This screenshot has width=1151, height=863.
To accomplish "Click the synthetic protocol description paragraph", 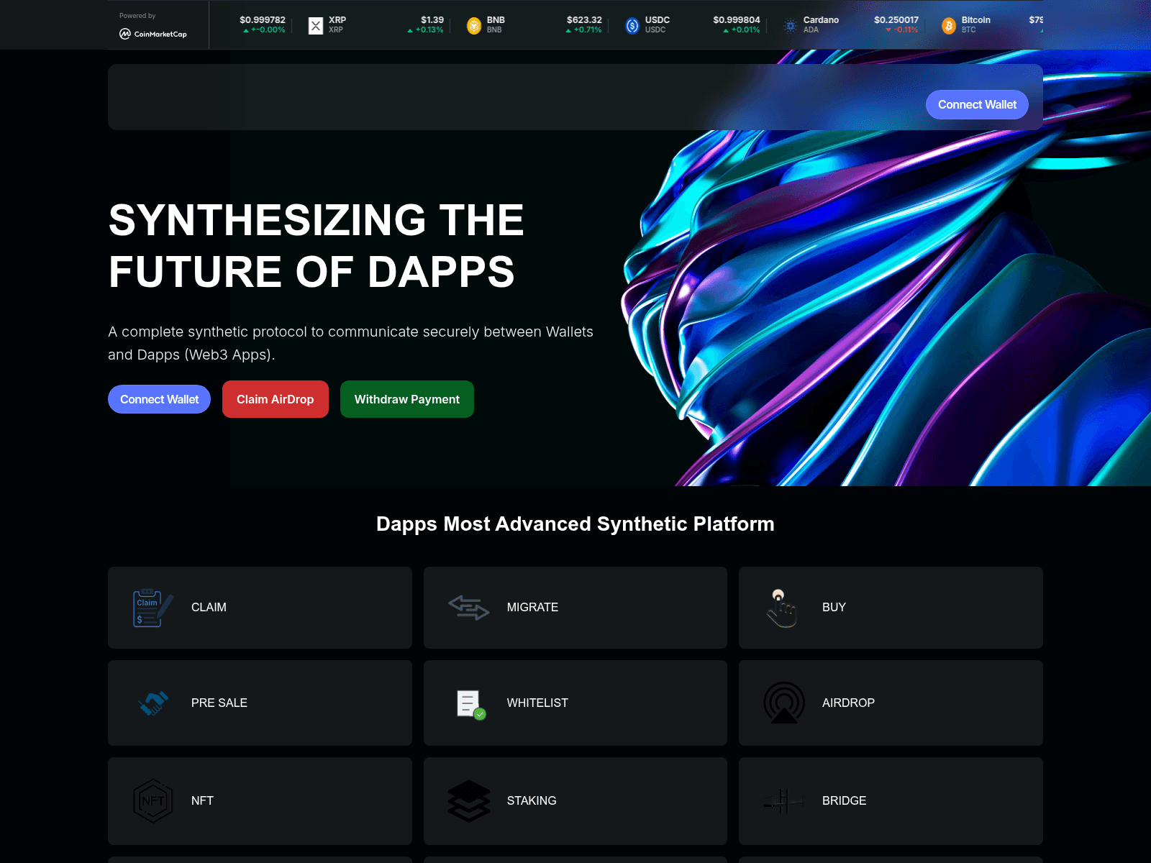I will pyautogui.click(x=351, y=343).
